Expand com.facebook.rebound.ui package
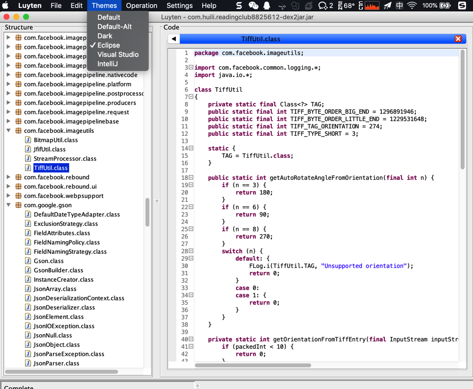This screenshot has width=473, height=389. click(8, 186)
